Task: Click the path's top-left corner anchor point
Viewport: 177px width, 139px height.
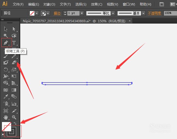Action: [42, 83]
